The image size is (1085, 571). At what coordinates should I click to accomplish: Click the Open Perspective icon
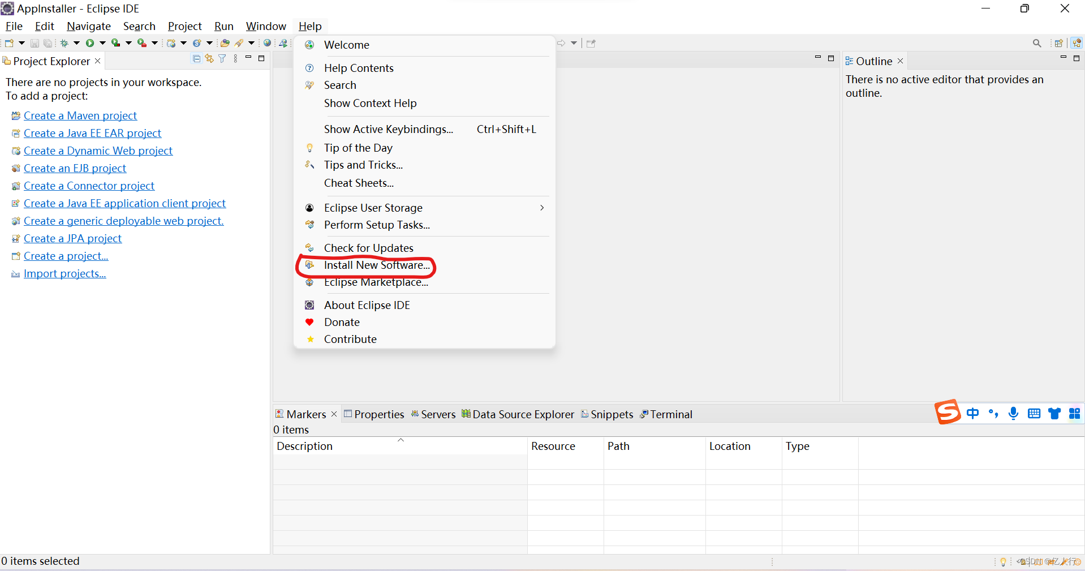click(1058, 43)
